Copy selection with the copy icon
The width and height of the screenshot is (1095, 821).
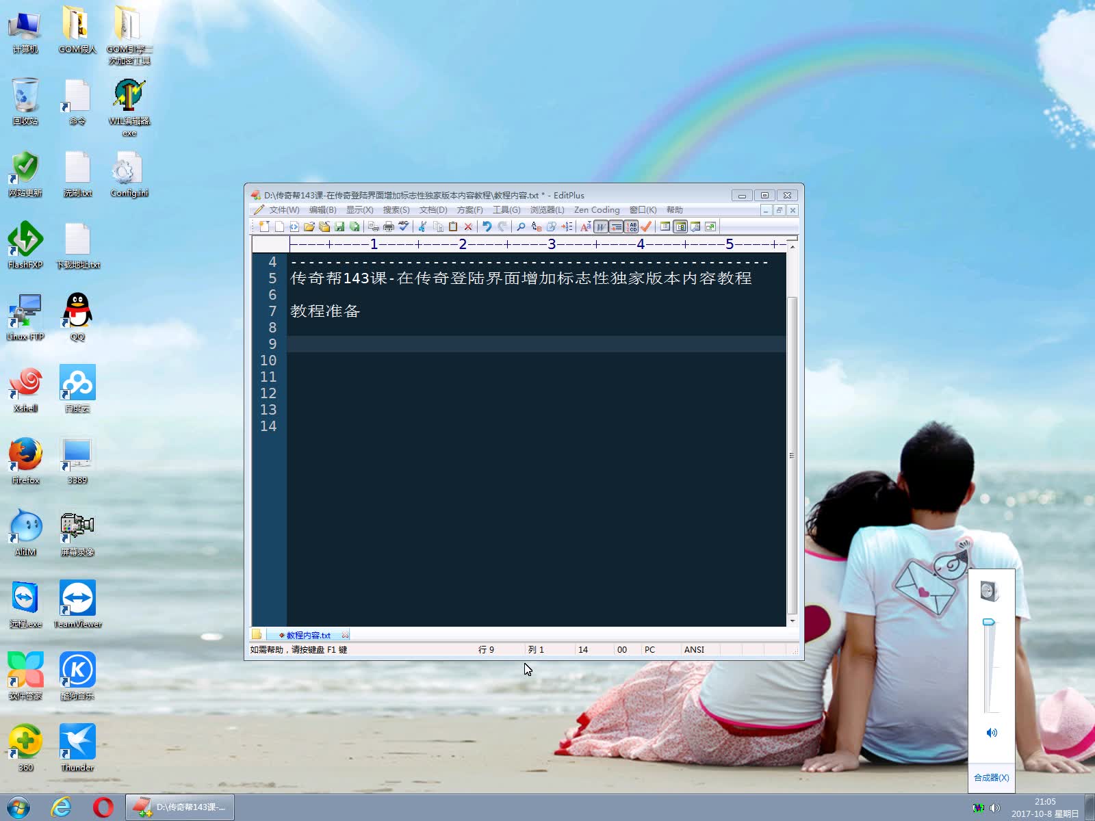tap(438, 226)
